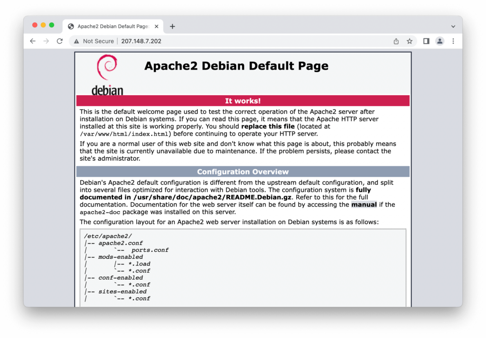Go back to previous page

[x=33, y=41]
